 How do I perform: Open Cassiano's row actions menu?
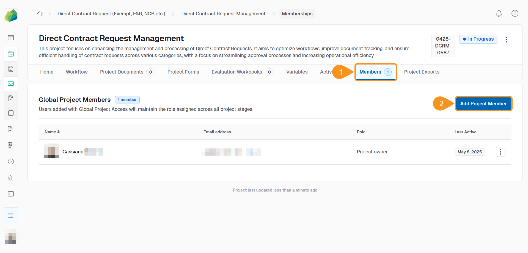(500, 152)
